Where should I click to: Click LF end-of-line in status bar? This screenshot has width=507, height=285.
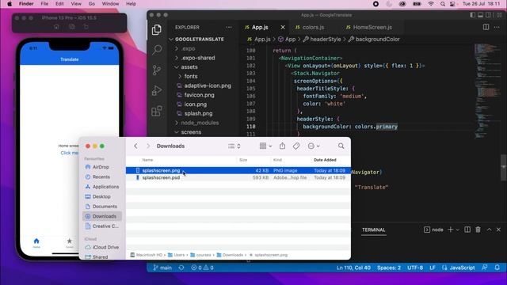point(433,268)
